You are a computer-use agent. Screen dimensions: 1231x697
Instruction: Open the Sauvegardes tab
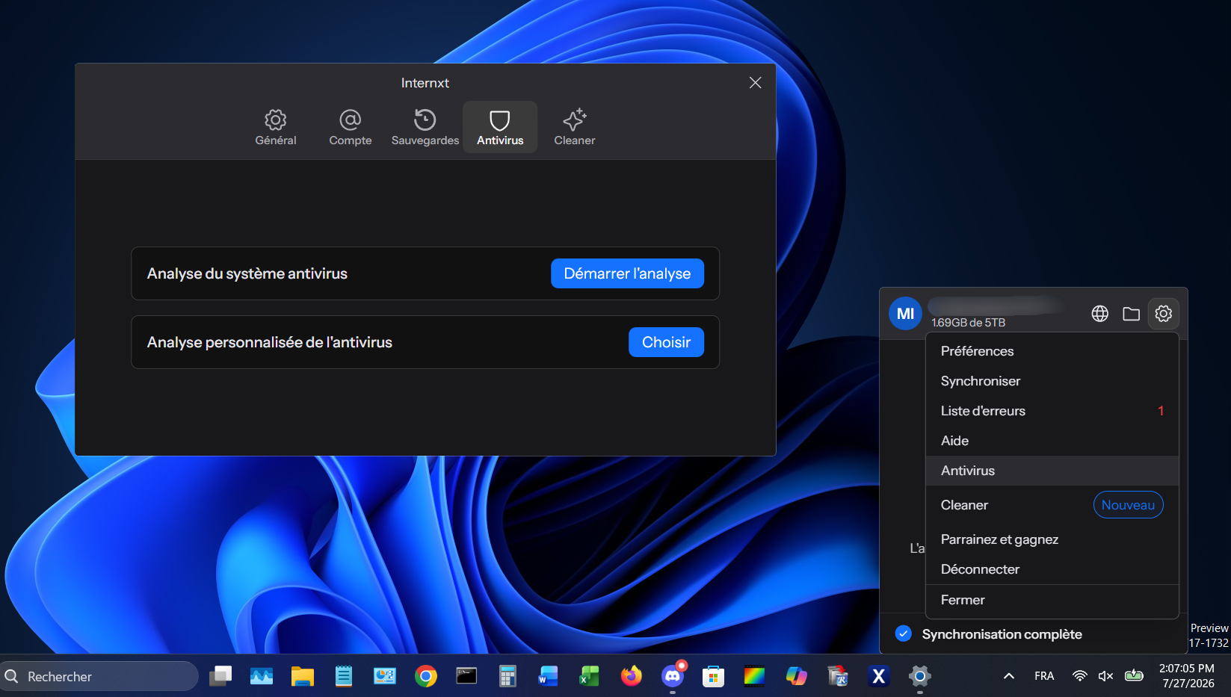[x=425, y=127]
